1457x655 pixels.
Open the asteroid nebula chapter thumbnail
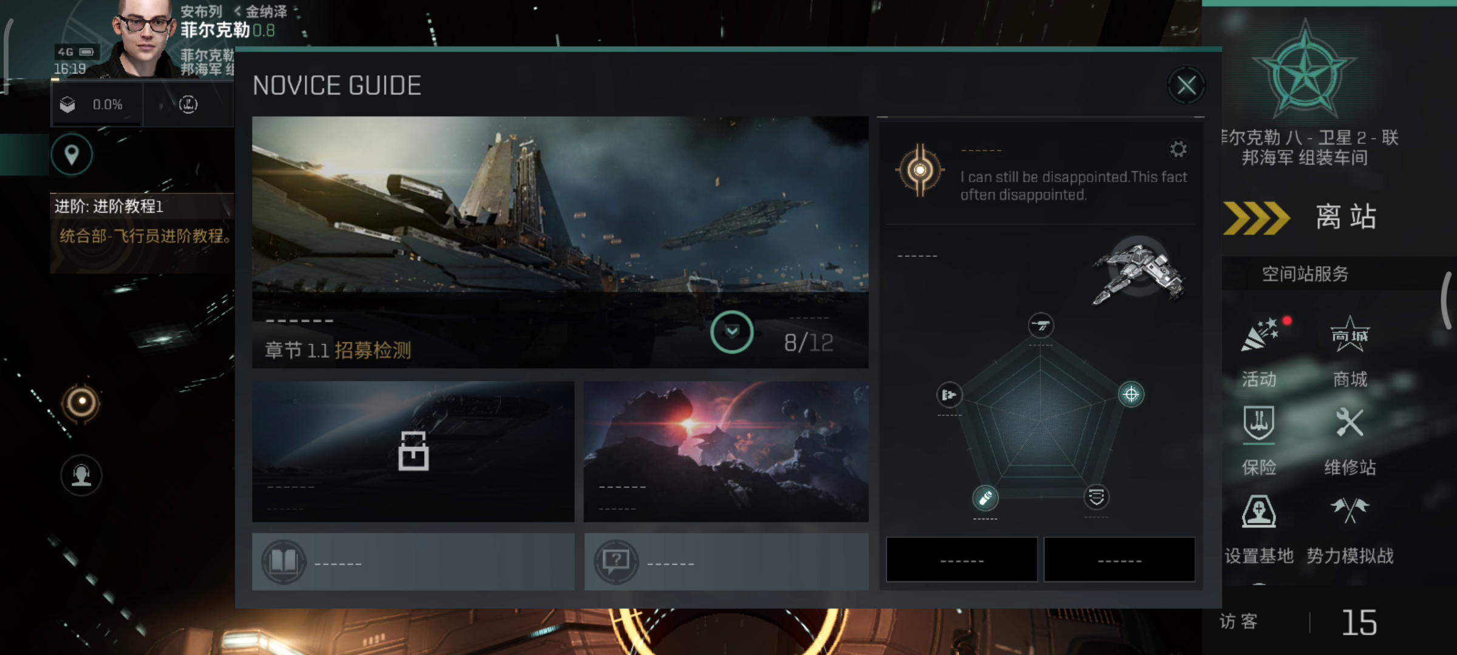pyautogui.click(x=726, y=451)
